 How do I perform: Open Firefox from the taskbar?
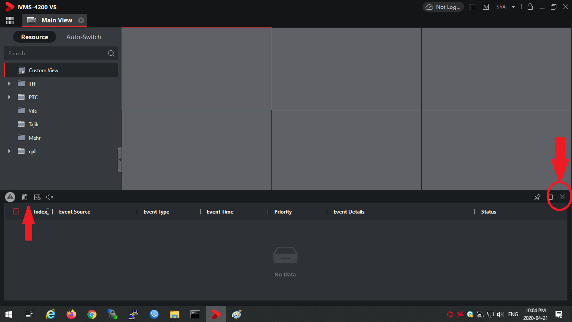pos(71,314)
